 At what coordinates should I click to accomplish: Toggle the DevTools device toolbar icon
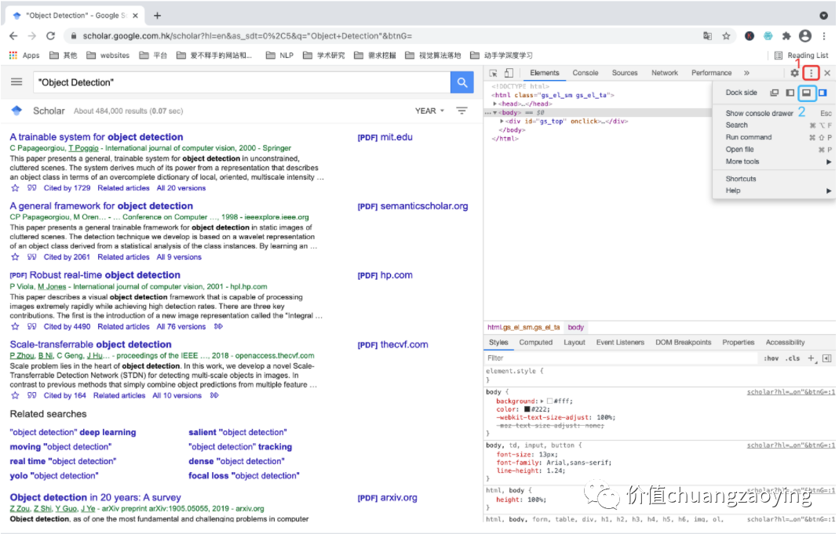[509, 73]
